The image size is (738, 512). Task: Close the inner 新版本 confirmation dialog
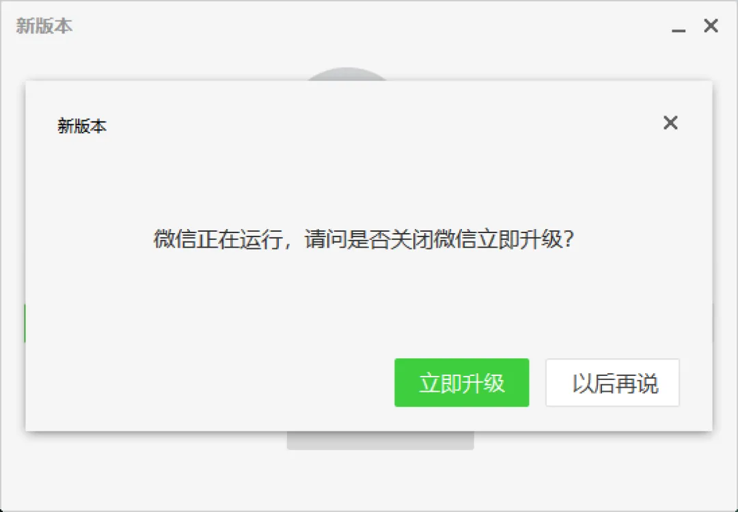point(670,122)
